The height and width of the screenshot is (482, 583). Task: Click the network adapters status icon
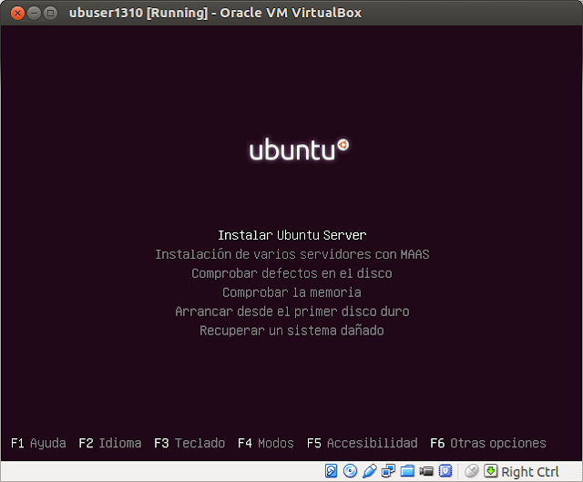pos(388,471)
